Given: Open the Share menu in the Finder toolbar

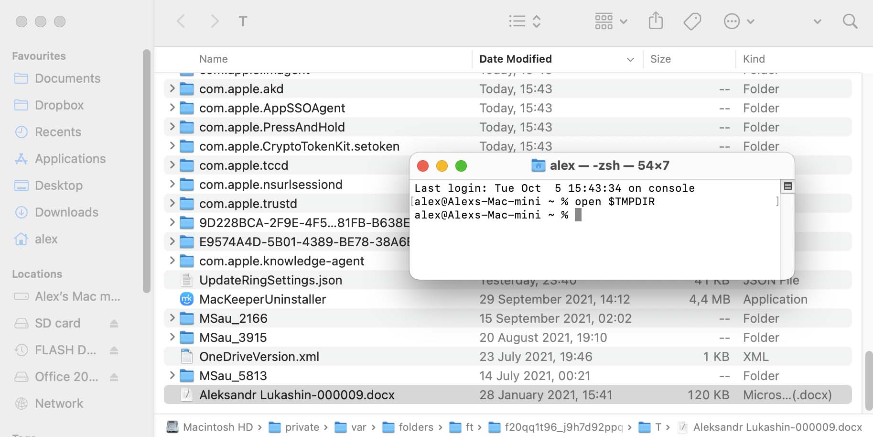Looking at the screenshot, I should pos(656,21).
